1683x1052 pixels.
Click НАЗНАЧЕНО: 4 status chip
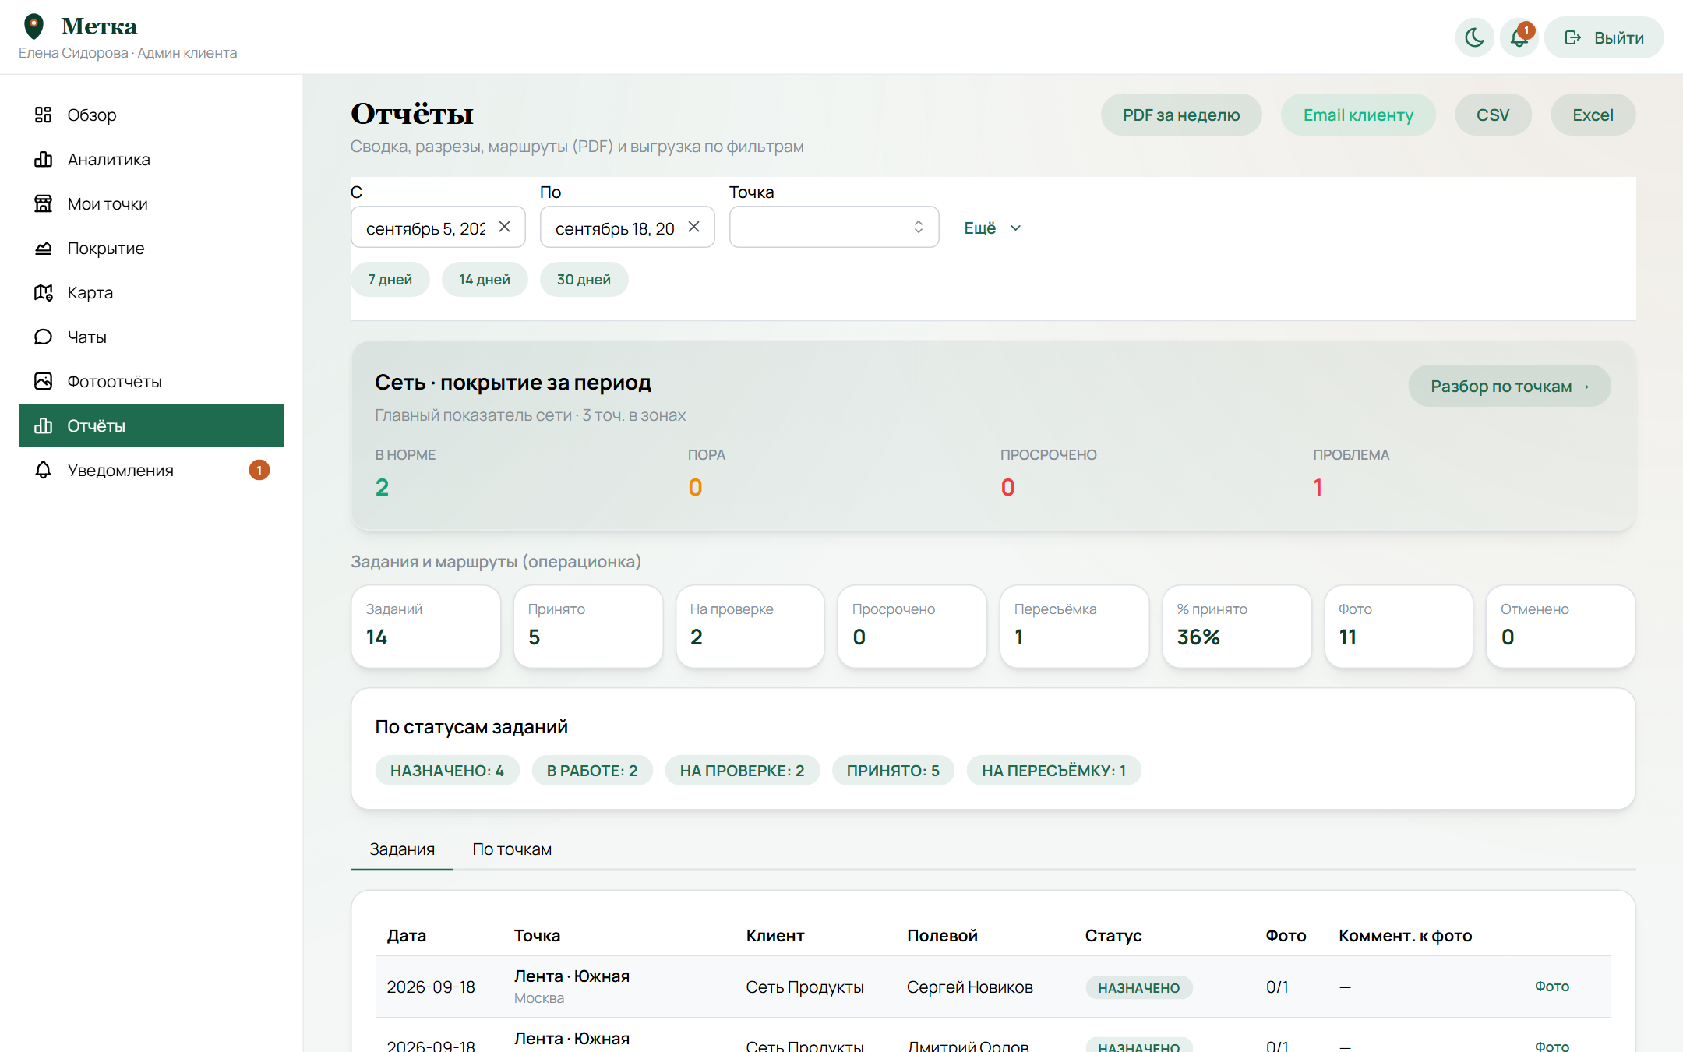click(x=447, y=770)
